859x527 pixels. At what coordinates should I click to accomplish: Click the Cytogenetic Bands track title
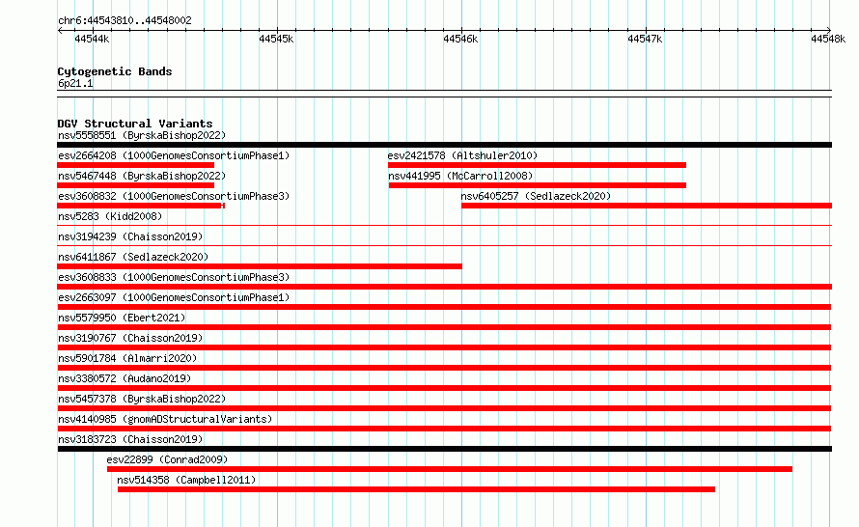point(115,71)
